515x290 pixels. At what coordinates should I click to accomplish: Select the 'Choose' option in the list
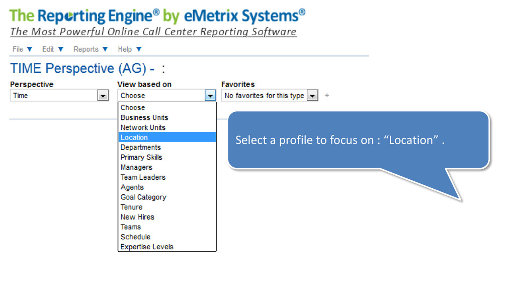tap(167, 108)
